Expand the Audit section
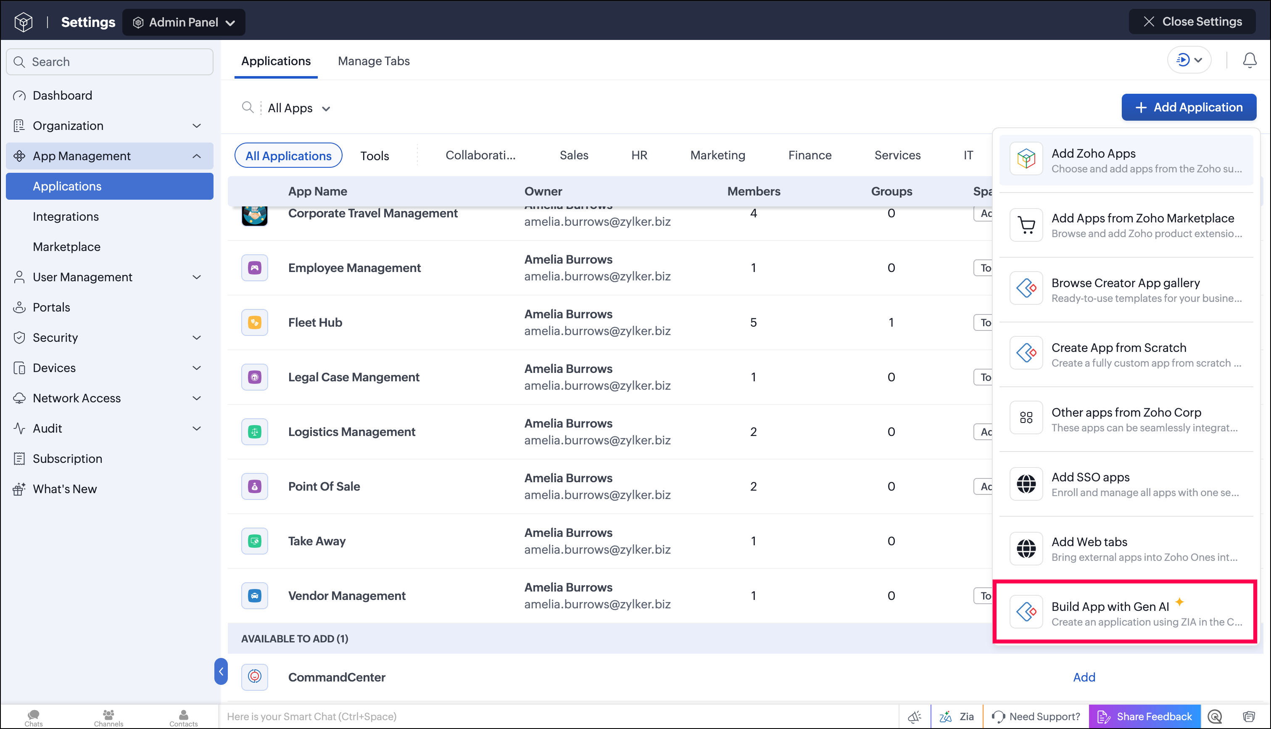Image resolution: width=1271 pixels, height=729 pixels. click(x=110, y=428)
